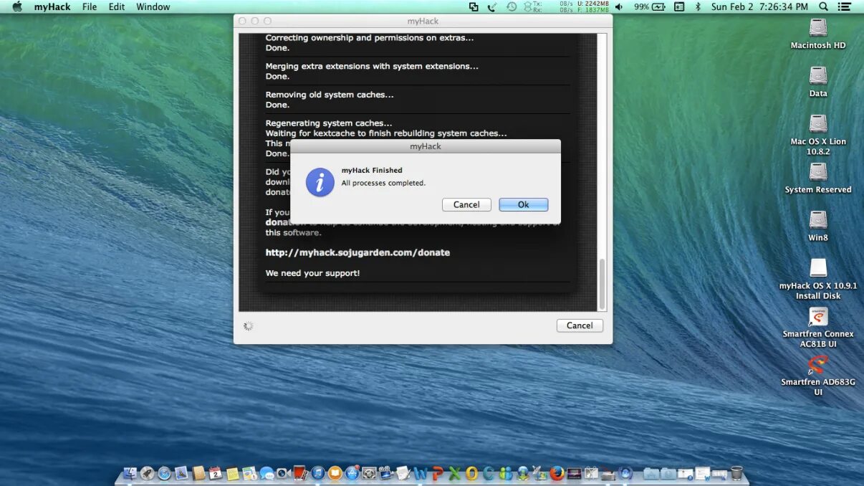Image resolution: width=864 pixels, height=486 pixels.
Task: Click Cancel in the myHack Finished dialog
Action: pyautogui.click(x=466, y=204)
